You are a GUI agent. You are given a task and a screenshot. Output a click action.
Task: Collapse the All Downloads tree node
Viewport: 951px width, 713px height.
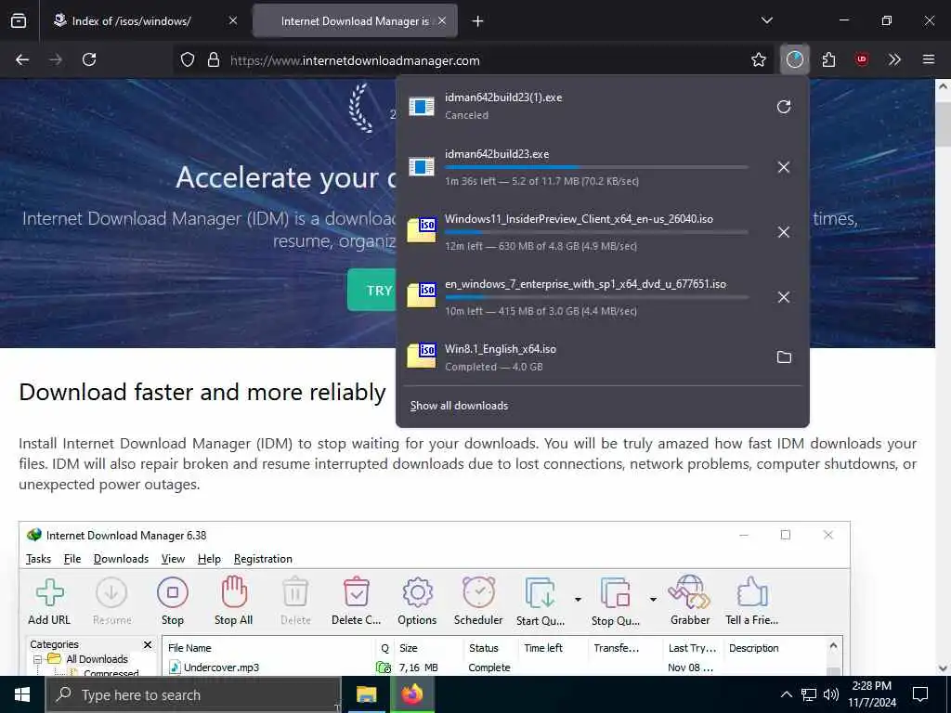pyautogui.click(x=37, y=659)
